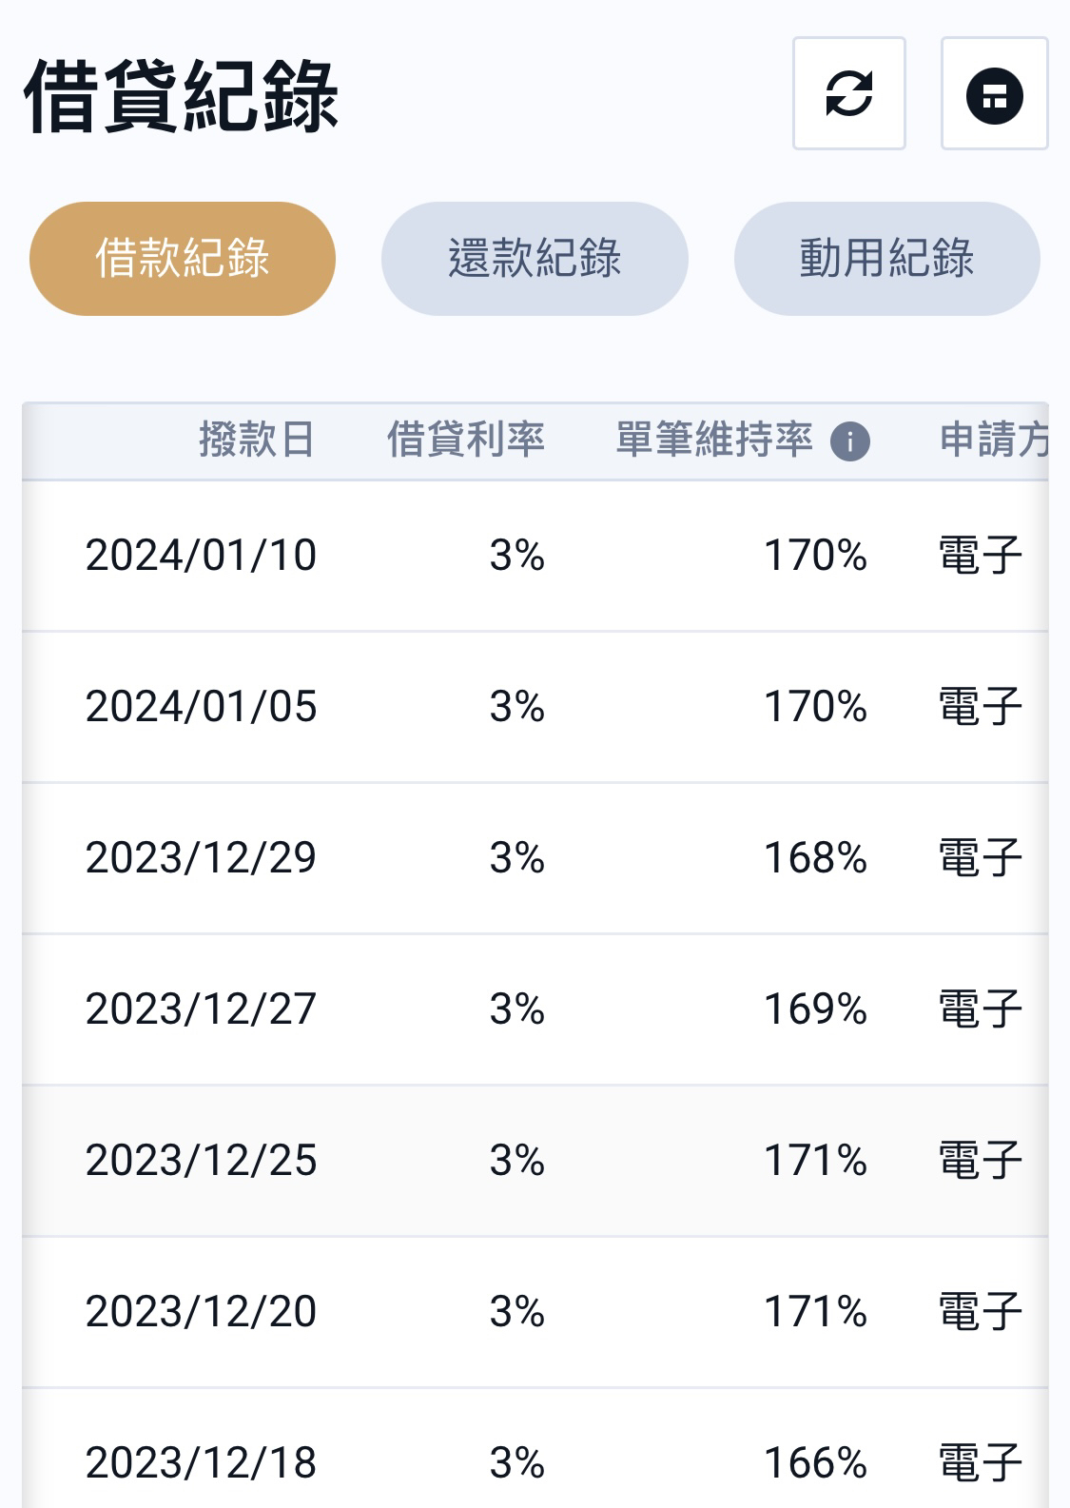Click the 166% maintenance rate value
Screen dimensions: 1070x1508
tap(816, 1463)
